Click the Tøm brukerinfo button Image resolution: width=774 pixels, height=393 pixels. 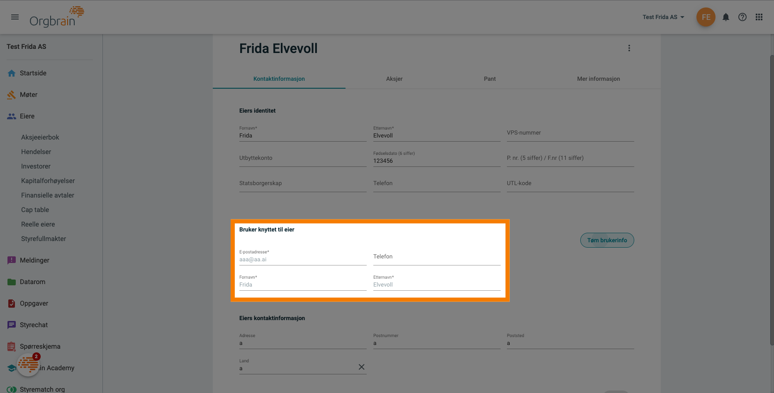coord(607,240)
